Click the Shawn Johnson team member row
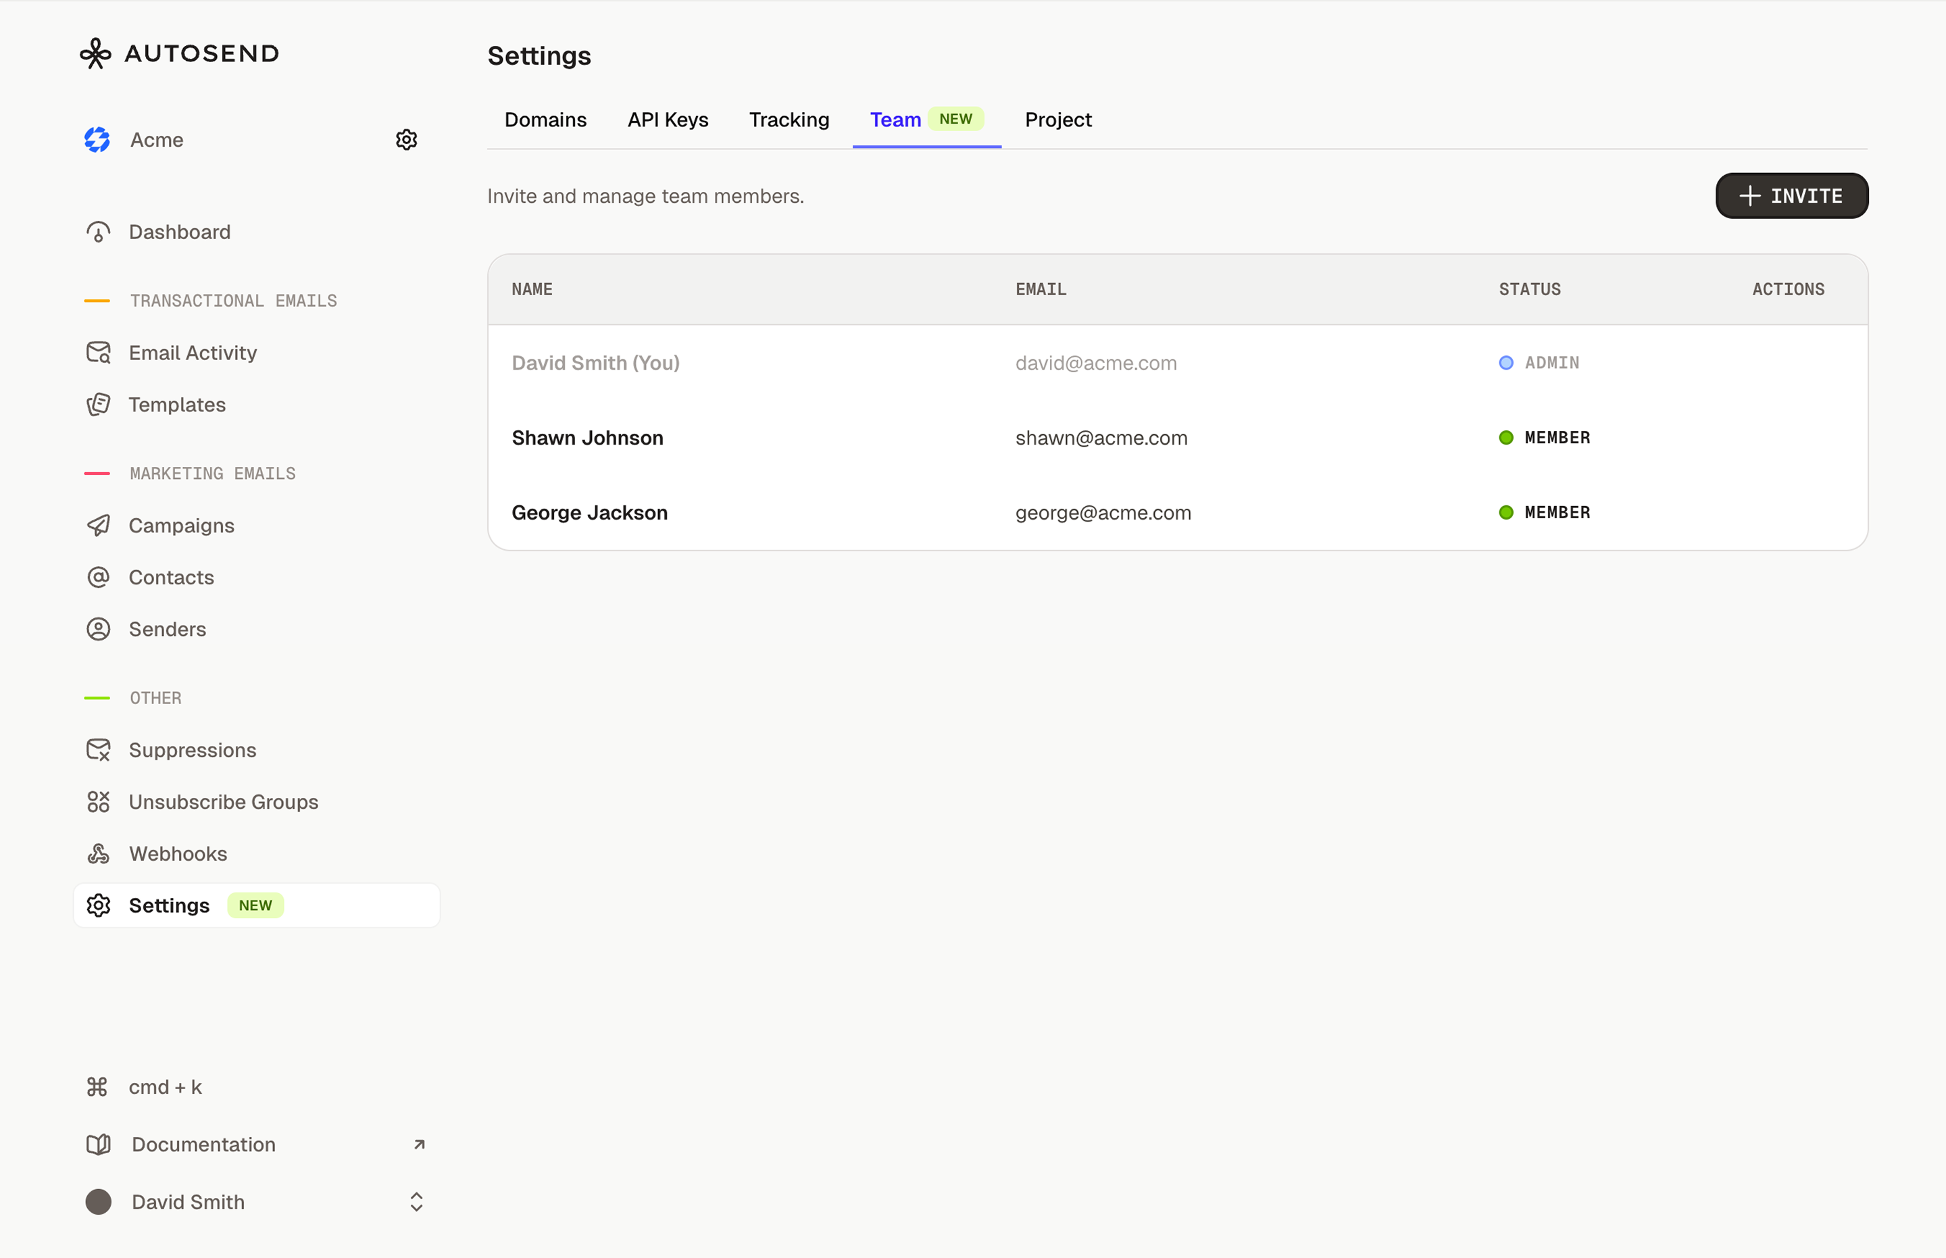The height and width of the screenshot is (1258, 1946). click(587, 438)
